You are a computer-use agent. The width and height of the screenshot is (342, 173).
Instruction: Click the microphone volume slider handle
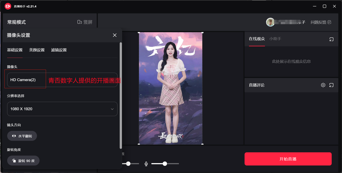(x=165, y=164)
